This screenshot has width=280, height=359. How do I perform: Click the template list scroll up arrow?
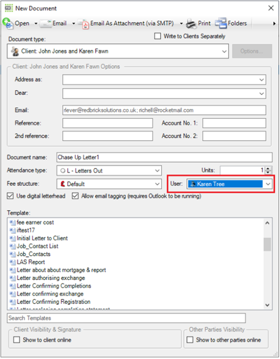click(267, 223)
